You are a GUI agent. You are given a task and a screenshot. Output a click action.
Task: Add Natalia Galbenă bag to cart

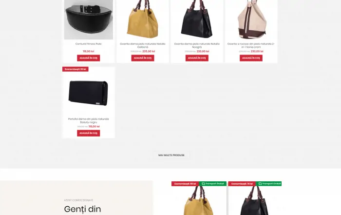click(143, 58)
